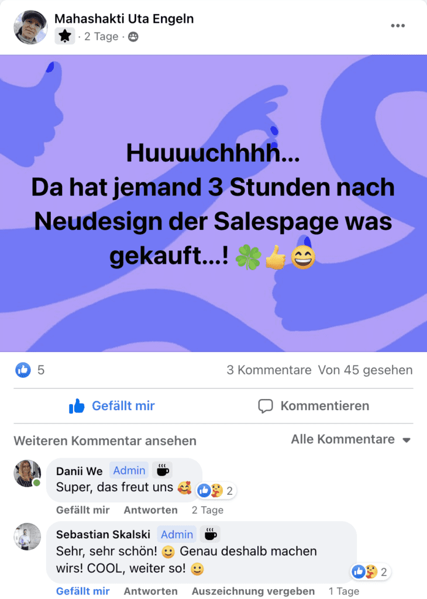Open the three-dot post options menu
This screenshot has width=427, height=599.
tap(398, 26)
